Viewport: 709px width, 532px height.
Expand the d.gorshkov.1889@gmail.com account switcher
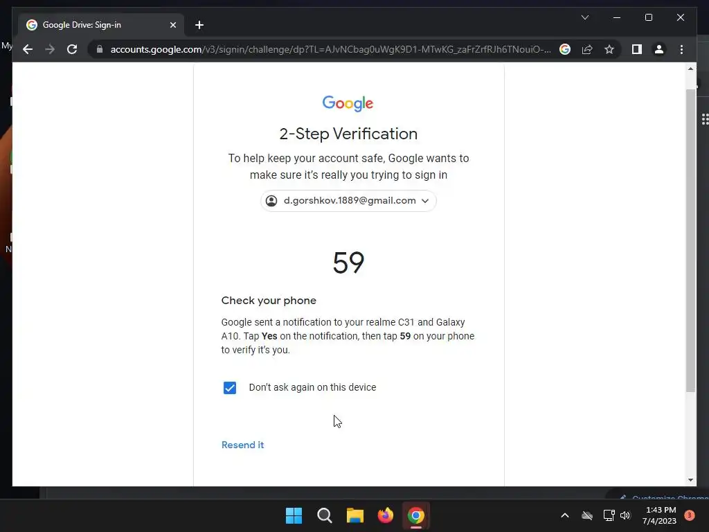point(348,201)
